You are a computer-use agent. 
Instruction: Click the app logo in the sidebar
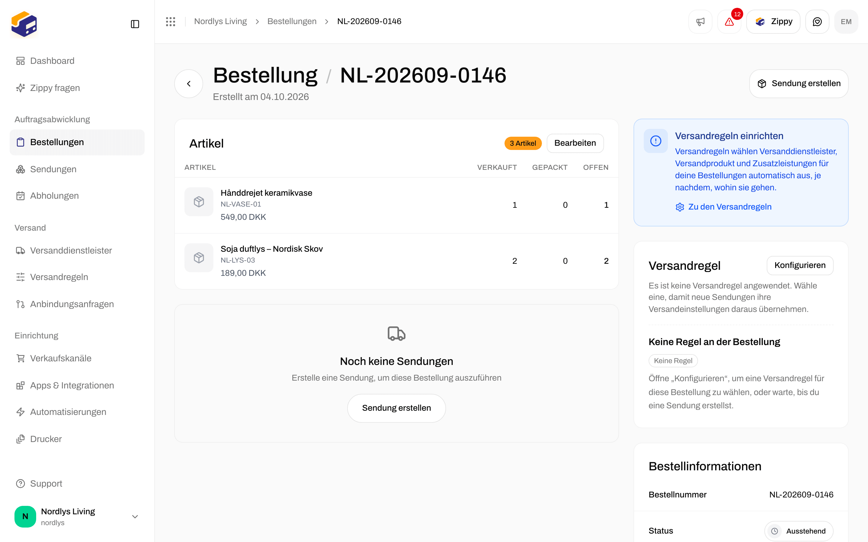click(24, 24)
